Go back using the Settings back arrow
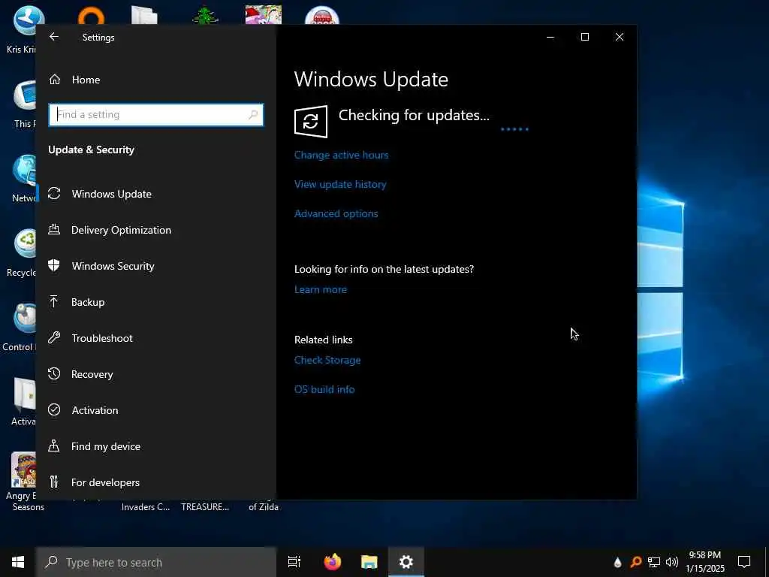 click(x=54, y=37)
